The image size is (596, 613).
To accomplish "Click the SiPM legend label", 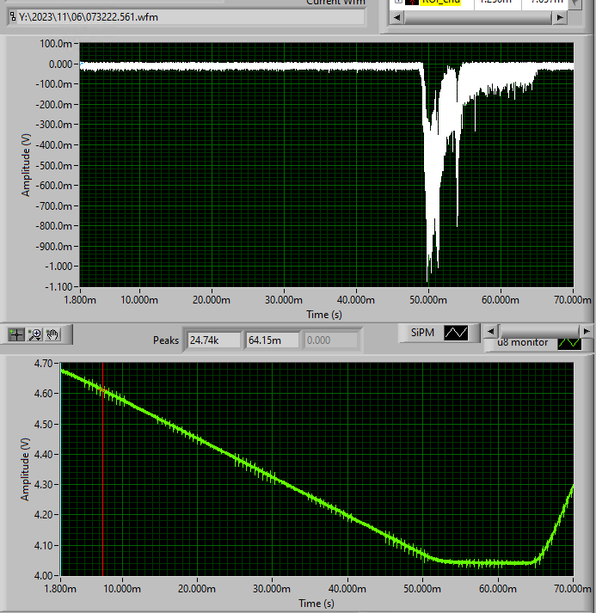I will point(422,333).
